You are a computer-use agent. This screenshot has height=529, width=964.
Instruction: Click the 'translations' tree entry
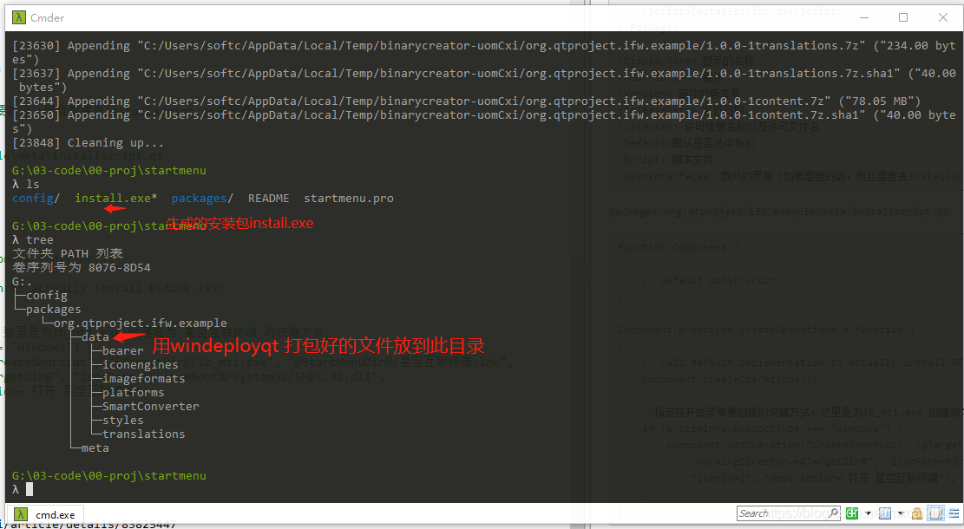144,434
